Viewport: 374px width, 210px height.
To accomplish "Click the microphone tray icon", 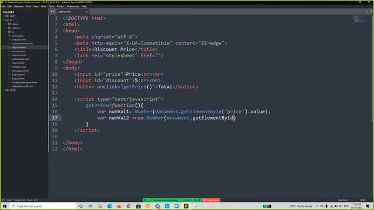I will [327, 206].
